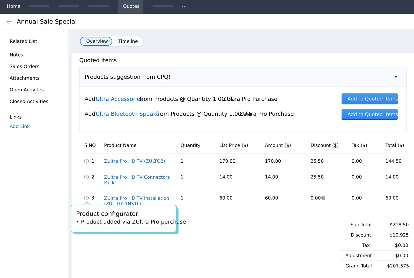The image size is (414, 278).
Task: Switch to the Timeline view
Action: pyautogui.click(x=128, y=41)
